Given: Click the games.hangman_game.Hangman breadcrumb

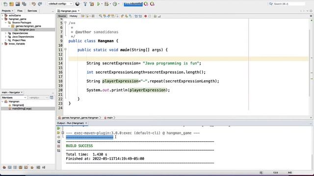Looking at the screenshot, I should click(80, 118).
